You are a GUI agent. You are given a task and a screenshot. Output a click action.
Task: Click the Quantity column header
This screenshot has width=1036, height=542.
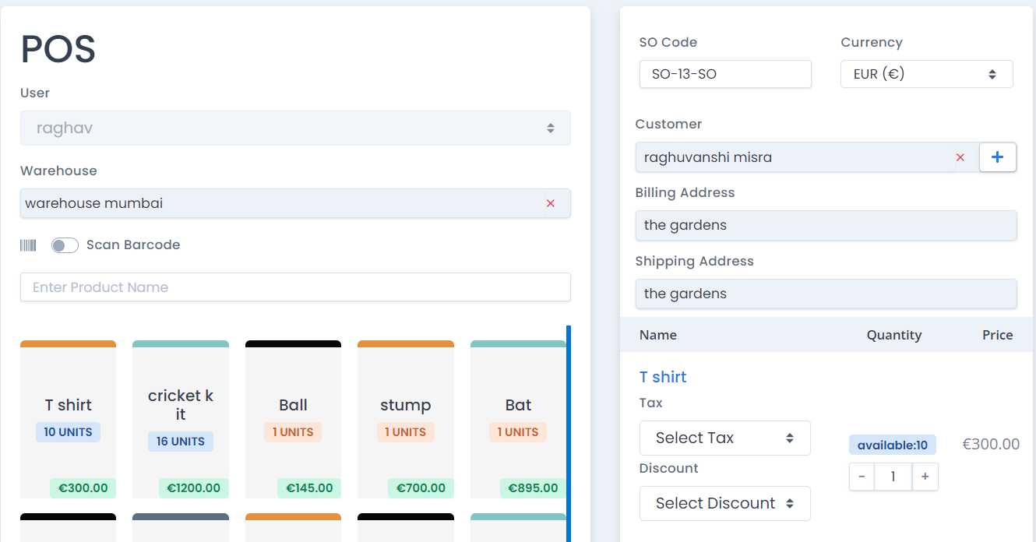pyautogui.click(x=894, y=335)
